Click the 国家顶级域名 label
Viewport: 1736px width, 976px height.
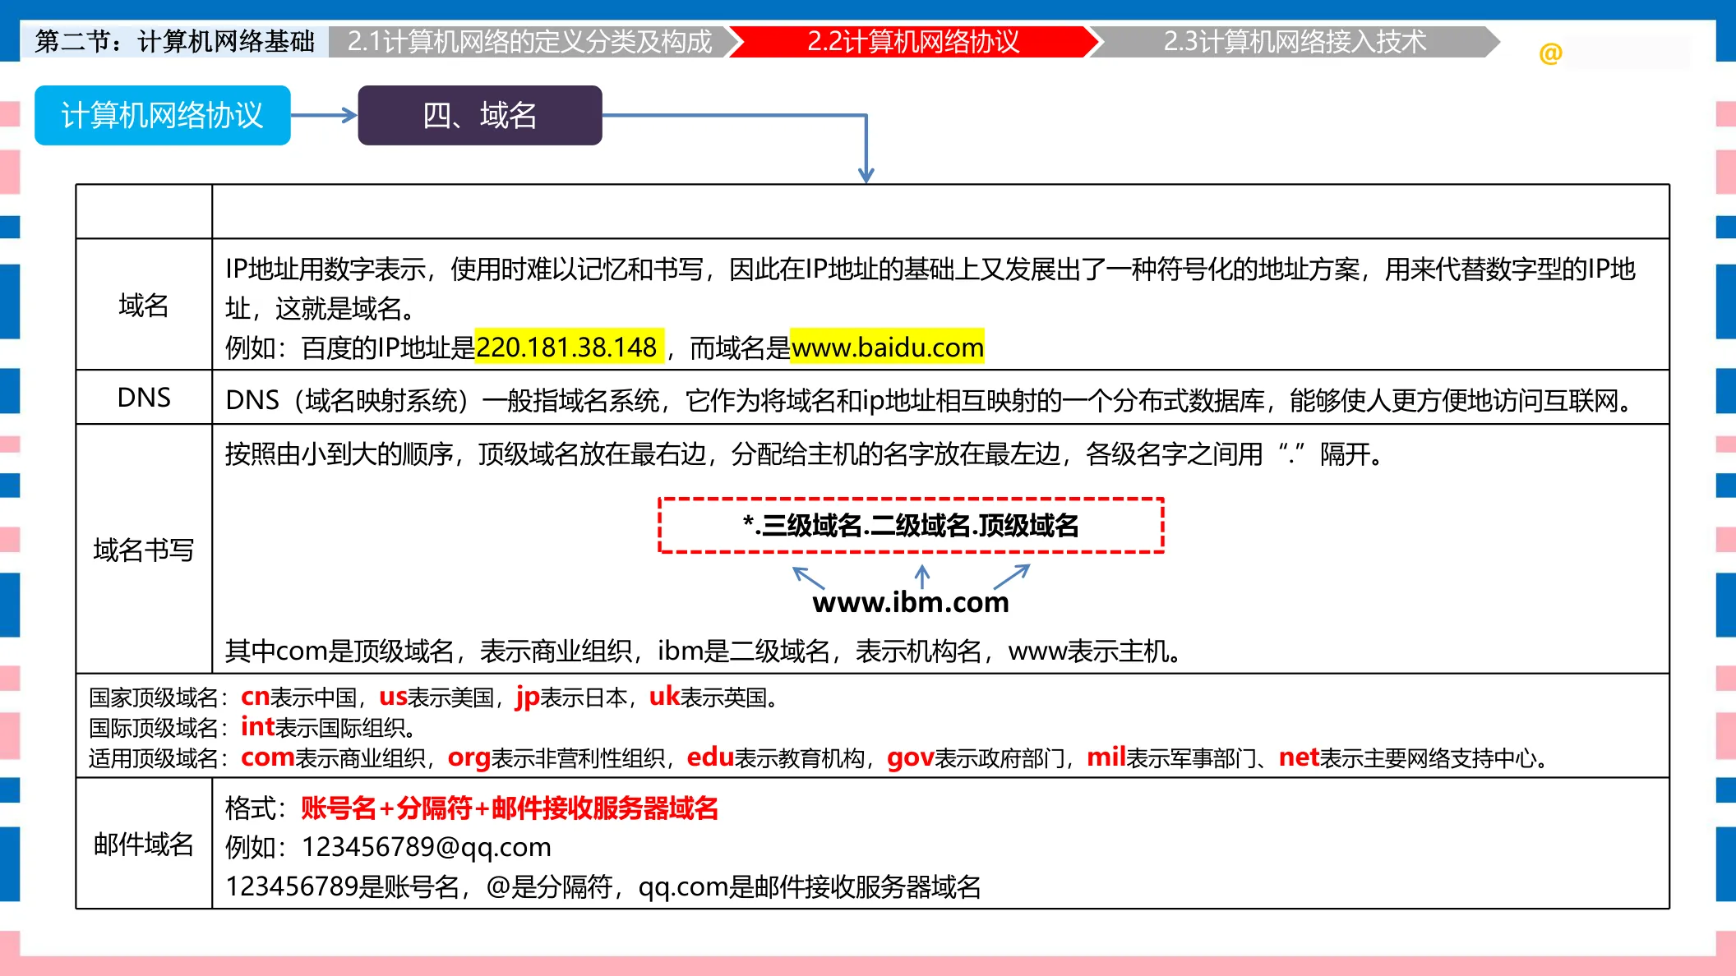point(153,697)
